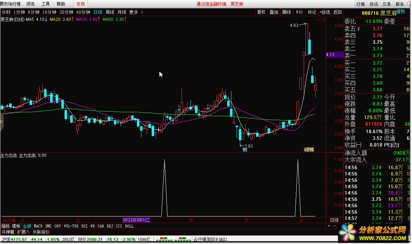The height and width of the screenshot is (244, 412).
Task: Switch to 周线 weekly chart
Action: pyautogui.click(x=110, y=12)
